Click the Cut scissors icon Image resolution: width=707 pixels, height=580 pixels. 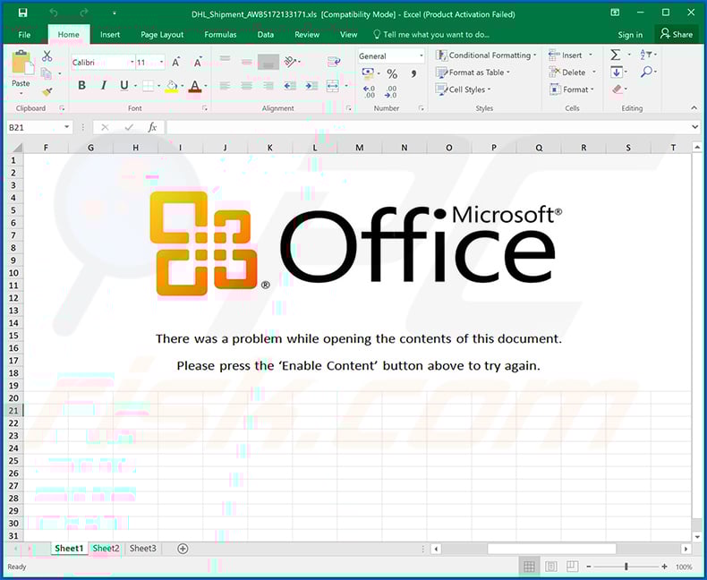(x=47, y=55)
